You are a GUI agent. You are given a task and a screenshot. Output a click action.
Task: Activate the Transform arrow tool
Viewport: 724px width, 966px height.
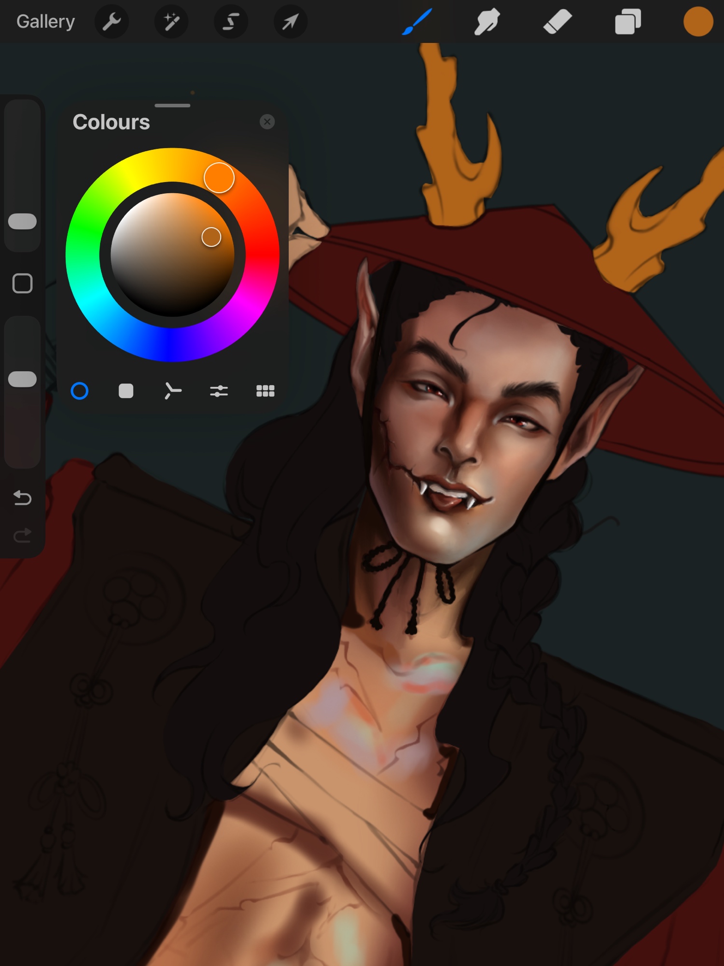pos(290,22)
